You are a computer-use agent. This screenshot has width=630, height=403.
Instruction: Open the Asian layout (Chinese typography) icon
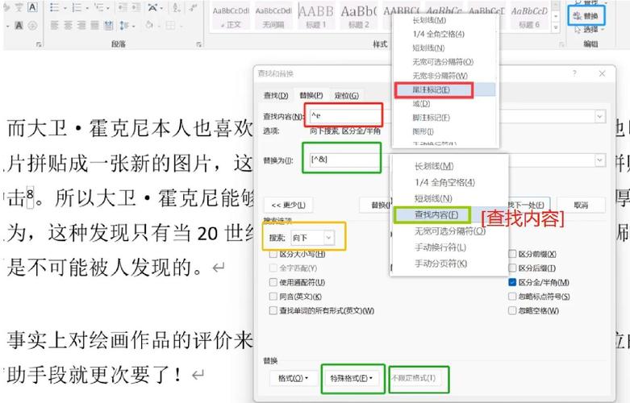(152, 8)
